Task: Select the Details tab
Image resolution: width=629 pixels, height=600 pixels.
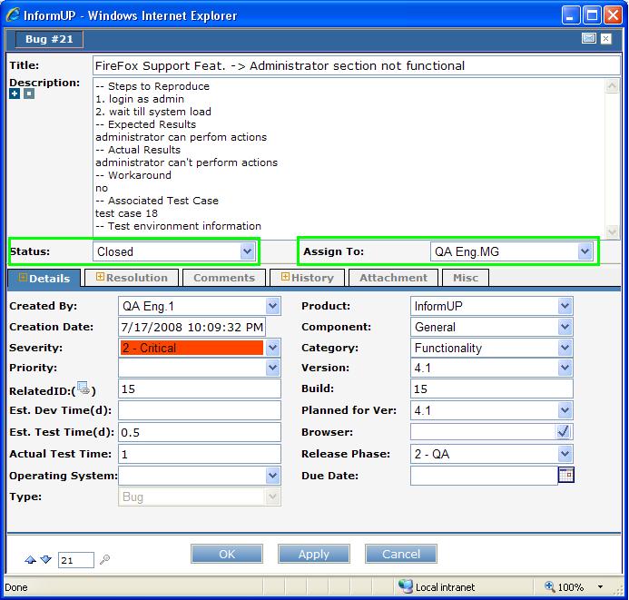Action: 44,278
